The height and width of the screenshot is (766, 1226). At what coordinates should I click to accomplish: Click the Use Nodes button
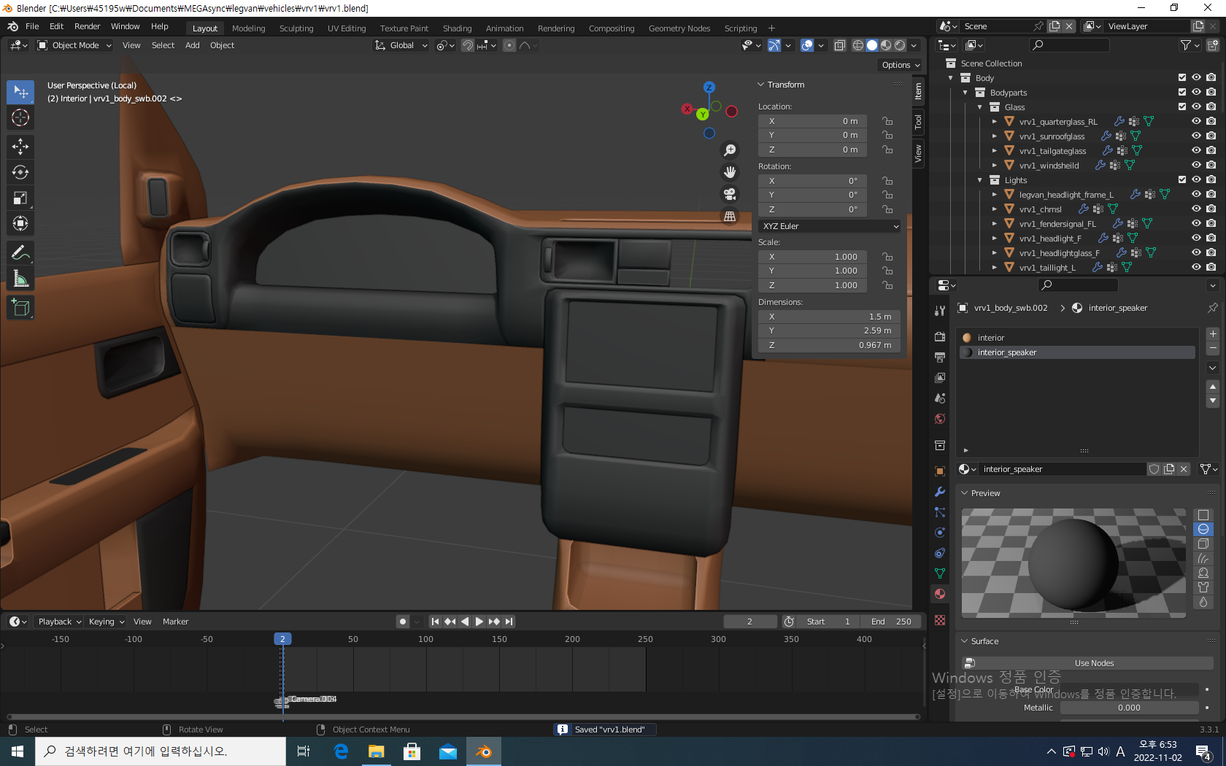tap(1093, 663)
